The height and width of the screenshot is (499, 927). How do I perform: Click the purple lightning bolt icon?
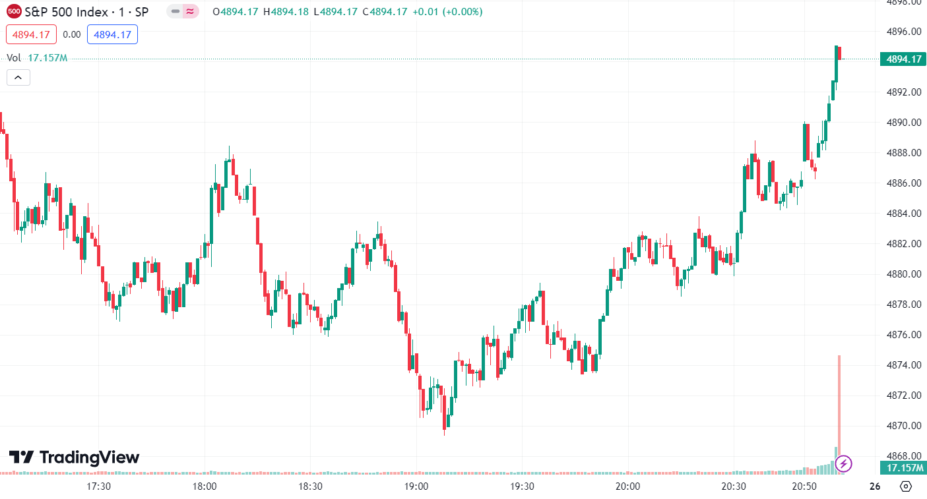point(843,463)
